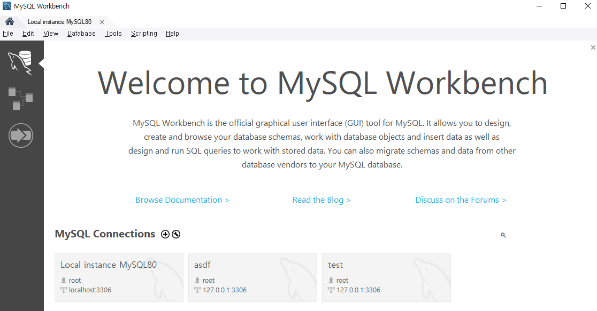Image resolution: width=597 pixels, height=311 pixels.
Task: Follow the Read the Blog link
Action: point(322,200)
